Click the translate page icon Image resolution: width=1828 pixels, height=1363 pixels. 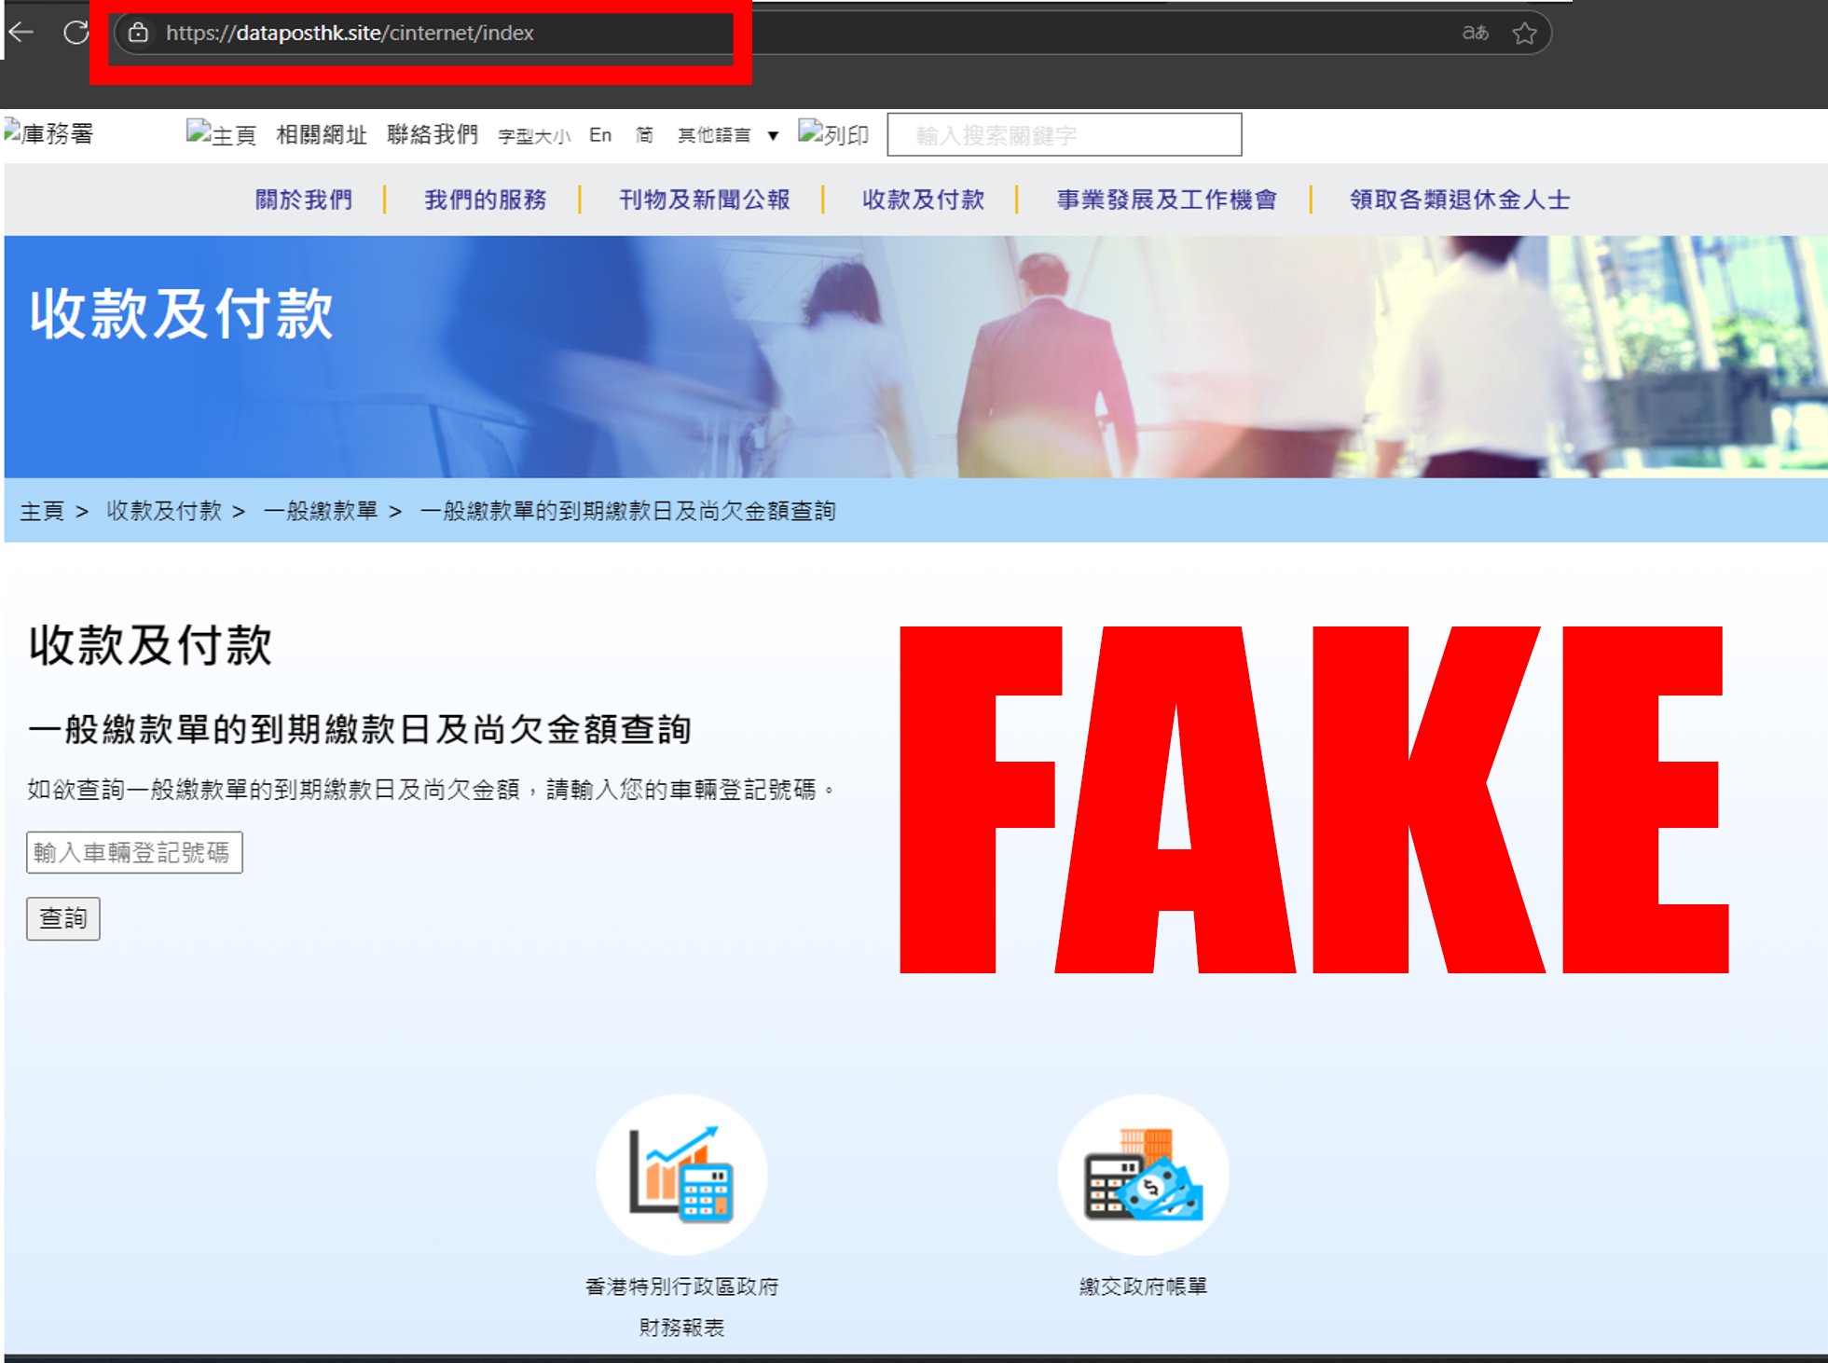click(x=1475, y=33)
